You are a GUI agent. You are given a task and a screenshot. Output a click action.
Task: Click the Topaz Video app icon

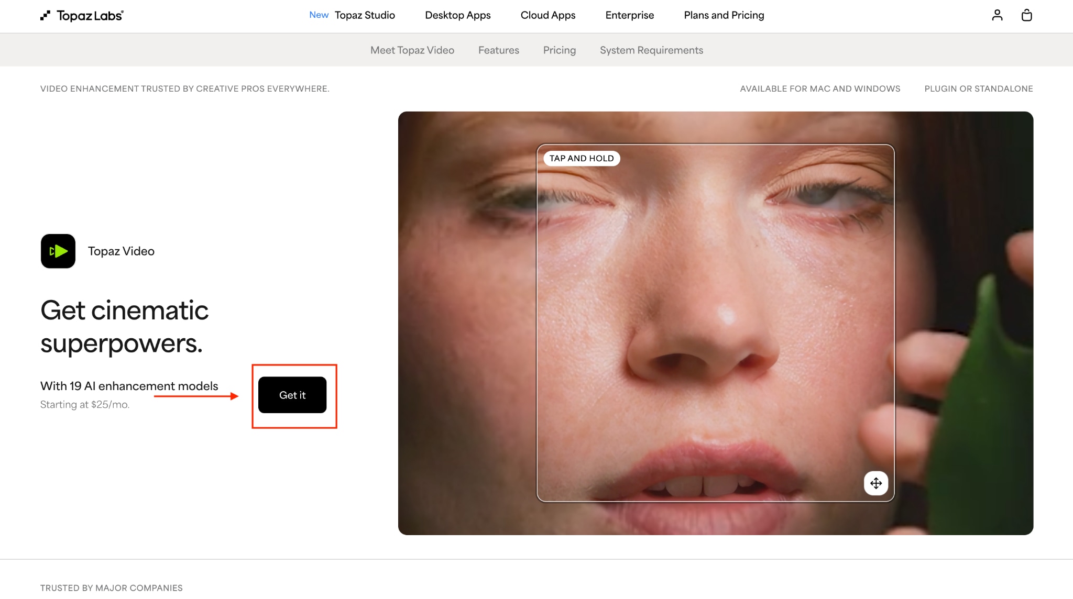coord(58,251)
